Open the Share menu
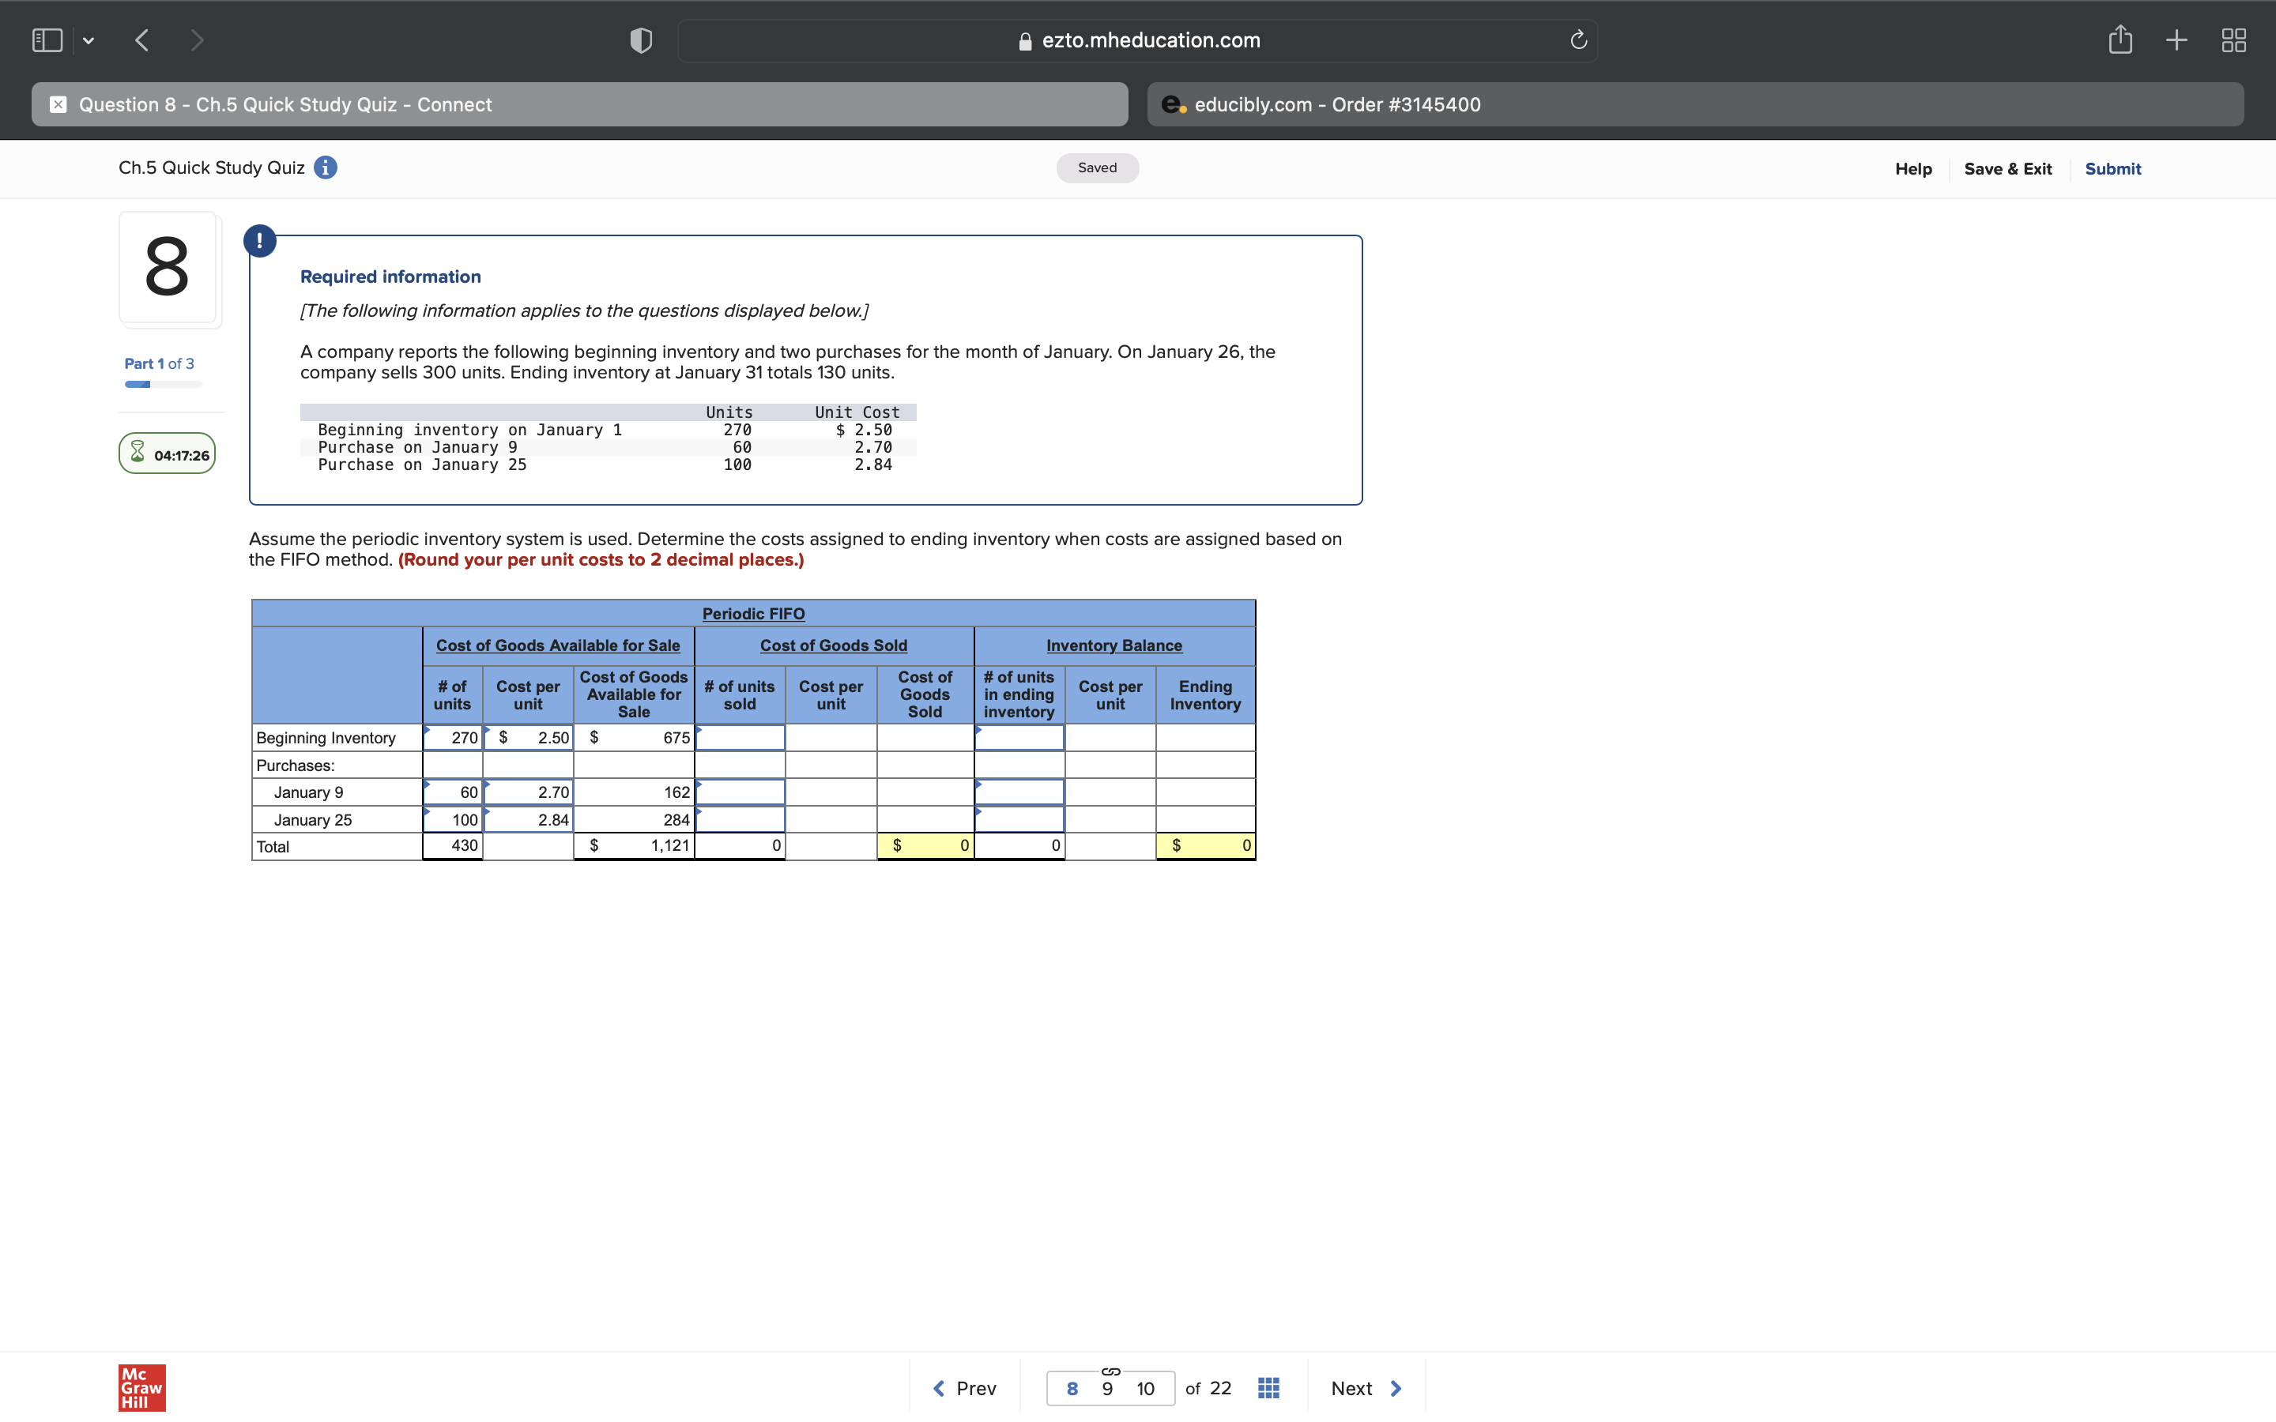Screen dimensions: 2276x1422 click(2121, 39)
